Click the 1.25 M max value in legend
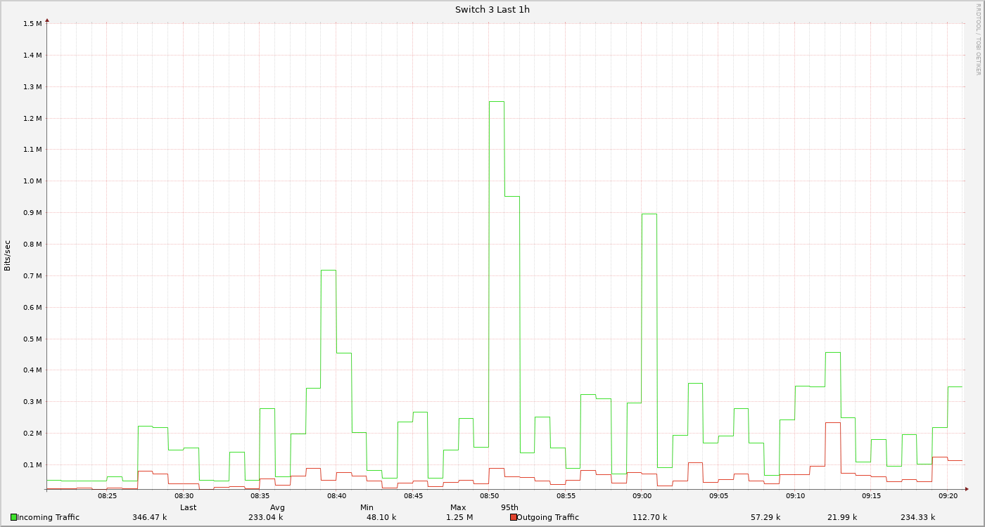The width and height of the screenshot is (985, 527). point(459,517)
